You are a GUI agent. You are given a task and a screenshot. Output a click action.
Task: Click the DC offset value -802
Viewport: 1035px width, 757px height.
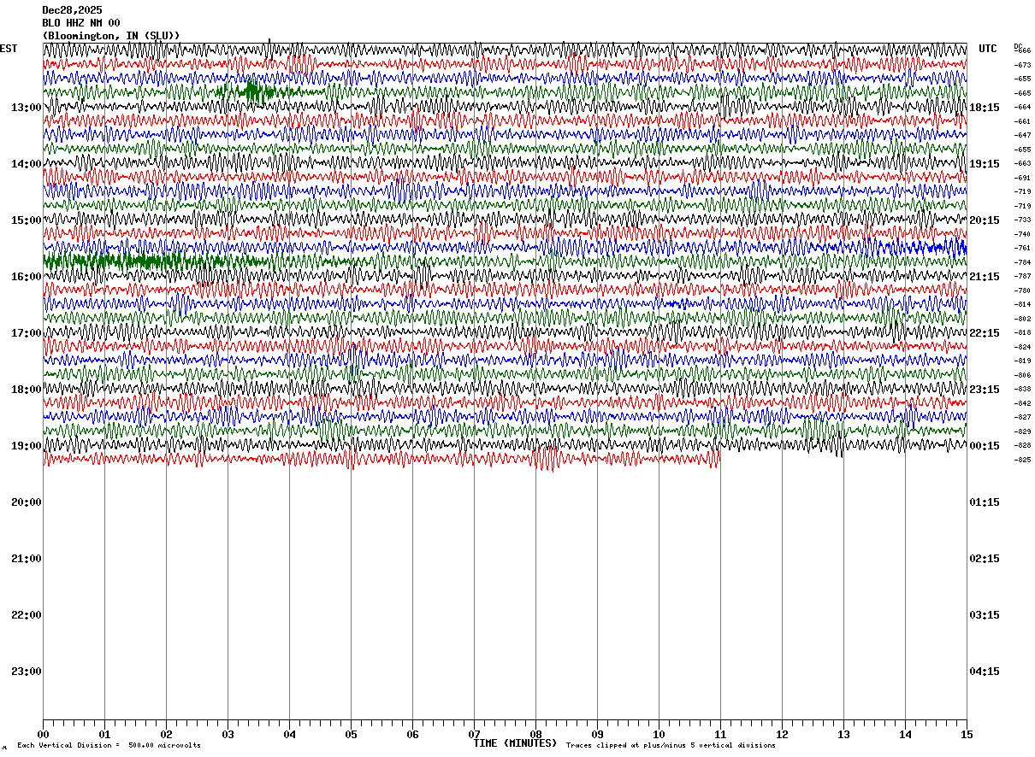1022,319
